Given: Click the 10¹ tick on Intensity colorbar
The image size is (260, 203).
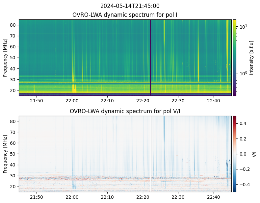Looking at the screenshot, I should click(x=244, y=27).
